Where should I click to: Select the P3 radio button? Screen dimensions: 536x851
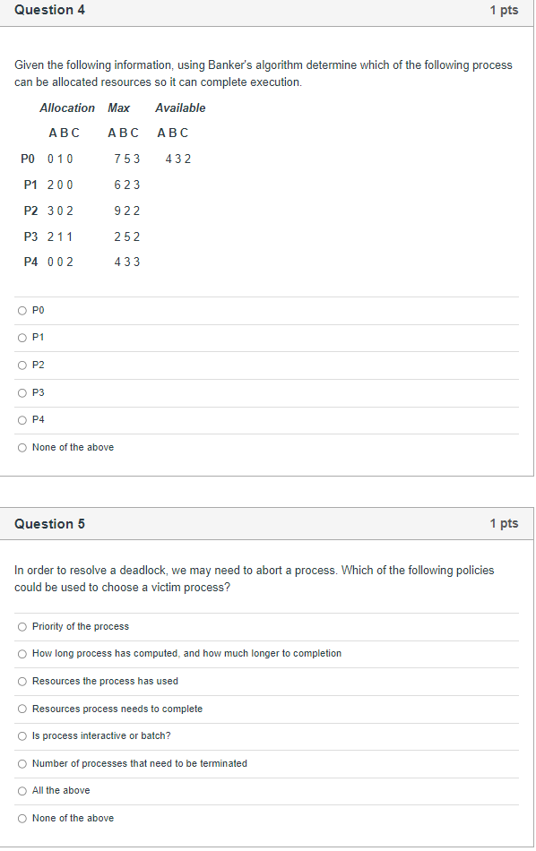coord(22,392)
